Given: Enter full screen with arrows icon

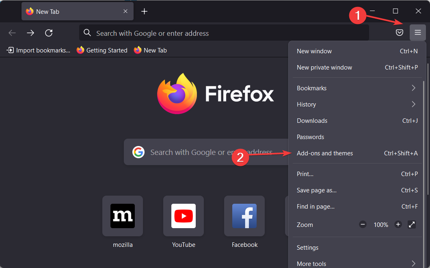Looking at the screenshot, I should [x=412, y=224].
